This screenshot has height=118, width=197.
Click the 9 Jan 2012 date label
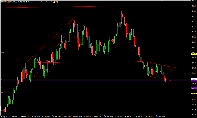pyautogui.click(x=129, y=117)
